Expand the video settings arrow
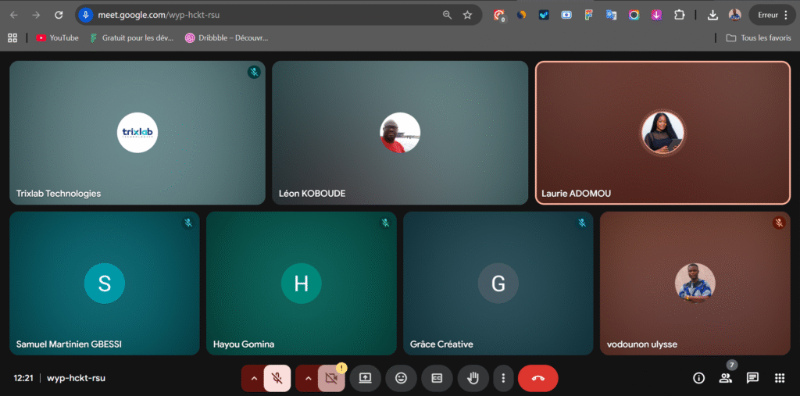 [308, 378]
